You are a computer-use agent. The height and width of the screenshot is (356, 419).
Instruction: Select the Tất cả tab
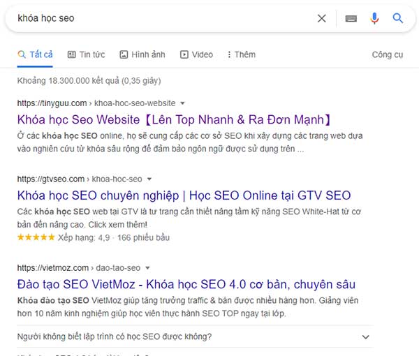[35, 55]
